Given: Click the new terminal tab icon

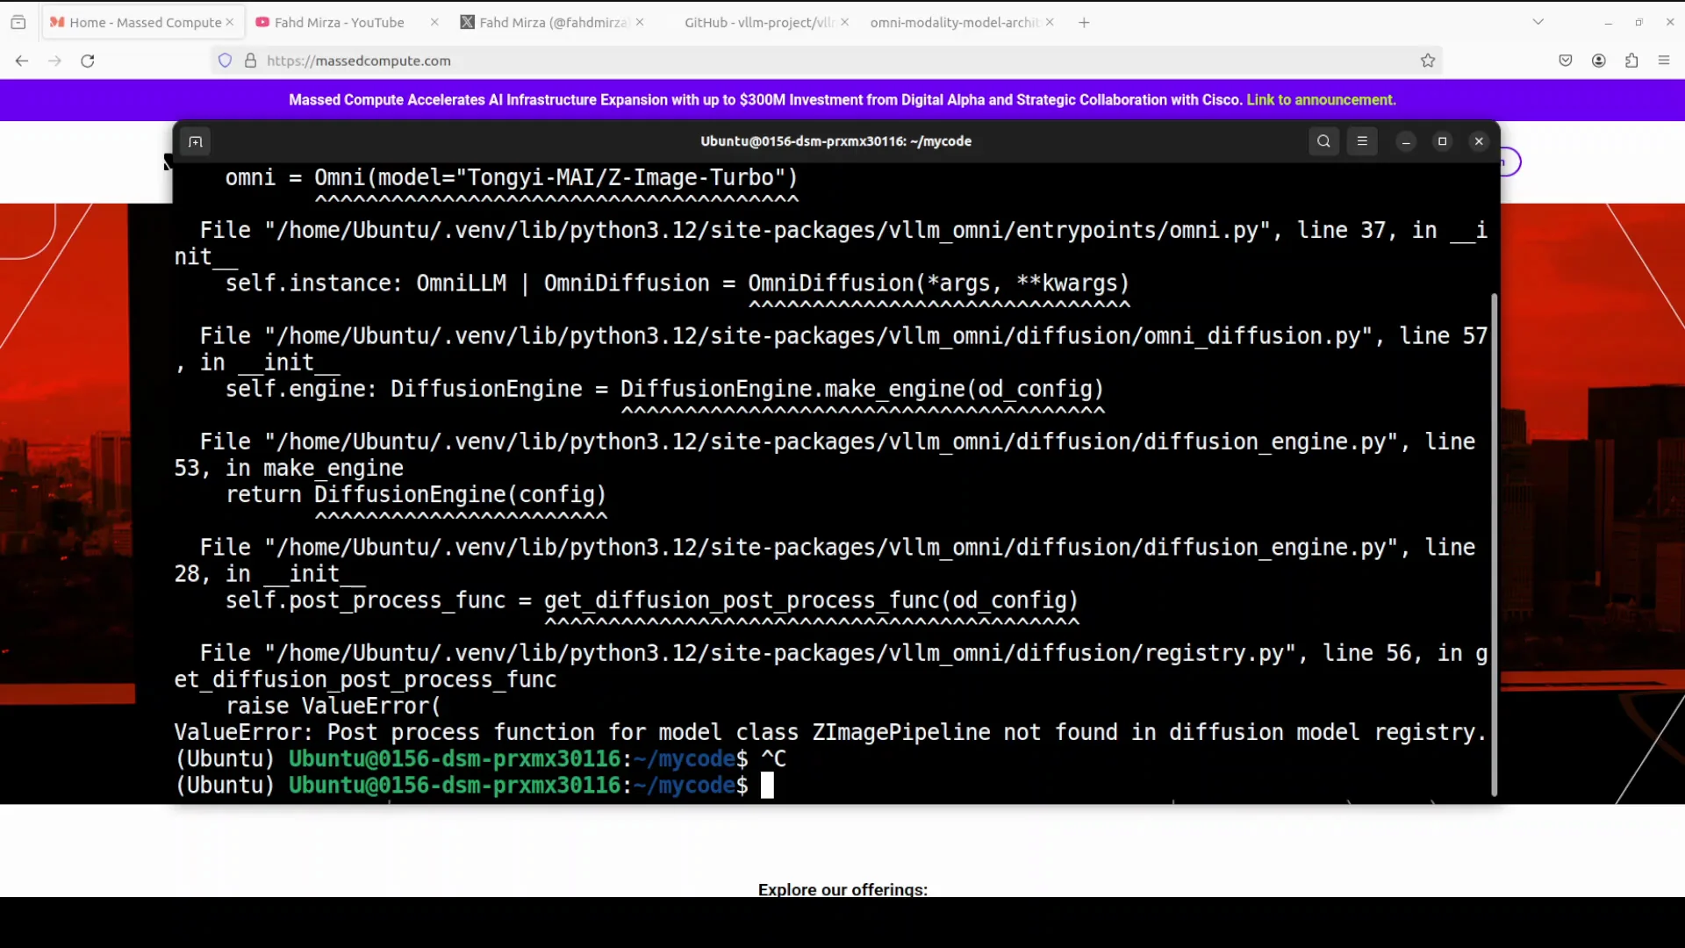Looking at the screenshot, I should (x=195, y=141).
